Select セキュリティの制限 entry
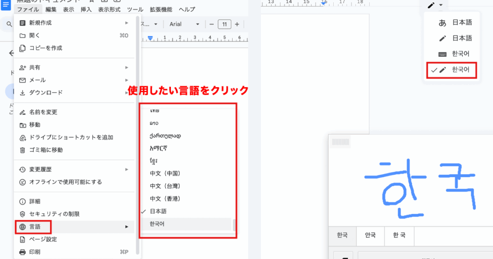Viewport: 493px width, 259px height. (x=75, y=214)
